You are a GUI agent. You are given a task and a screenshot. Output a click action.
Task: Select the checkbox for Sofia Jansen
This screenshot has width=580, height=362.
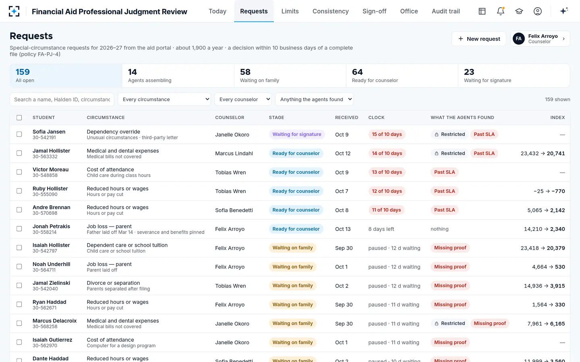coord(19,134)
